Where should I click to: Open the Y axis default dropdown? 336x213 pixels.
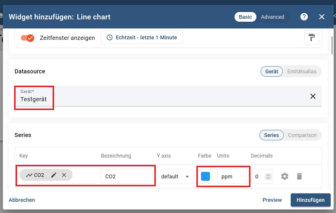(175, 176)
